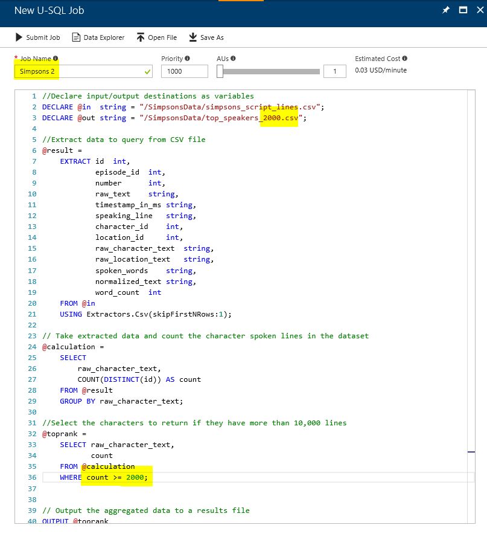Click the Priority info icon
Screen dimensions: 487x551
pyautogui.click(x=187, y=59)
